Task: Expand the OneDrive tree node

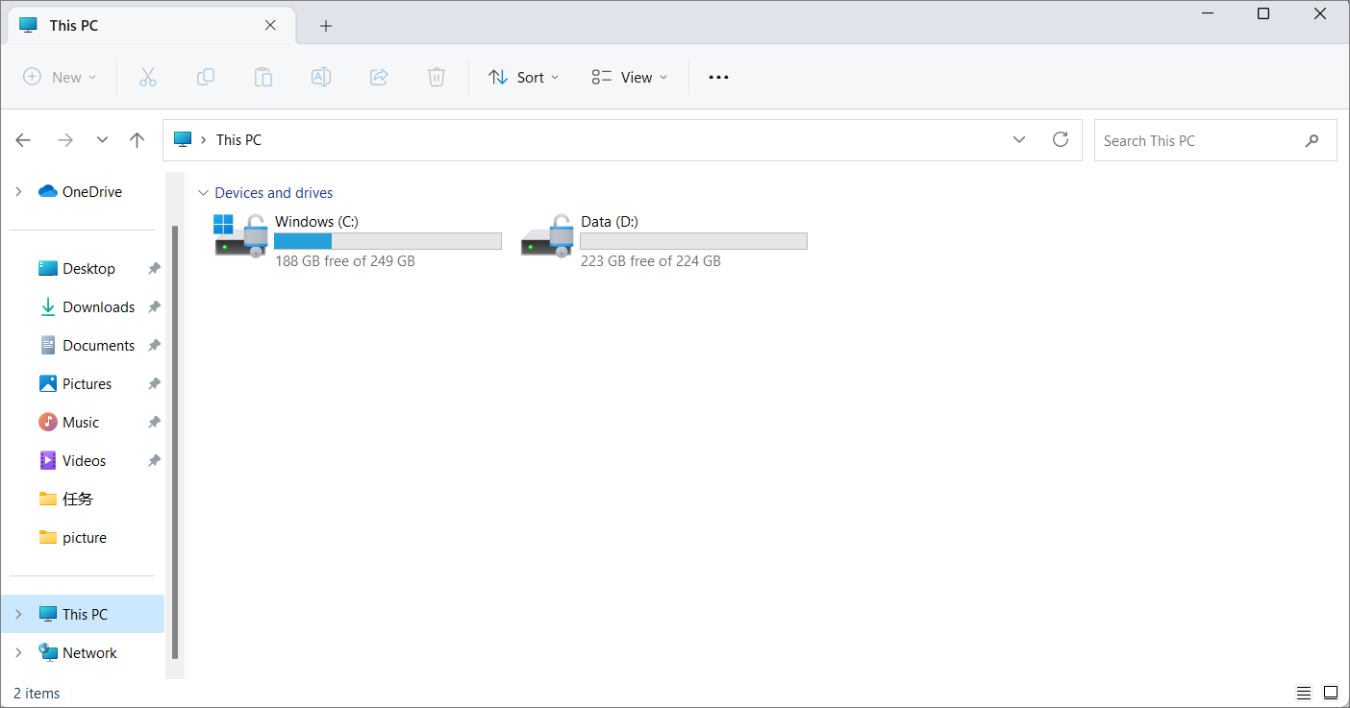Action: click(18, 192)
